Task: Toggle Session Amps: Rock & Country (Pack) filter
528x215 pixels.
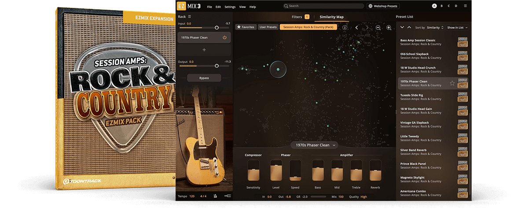Action: (308, 27)
